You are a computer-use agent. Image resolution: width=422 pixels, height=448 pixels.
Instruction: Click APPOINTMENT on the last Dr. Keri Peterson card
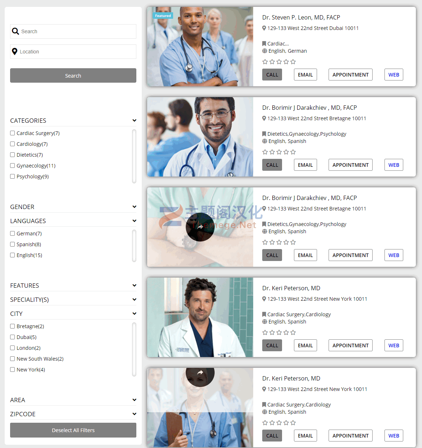(351, 436)
